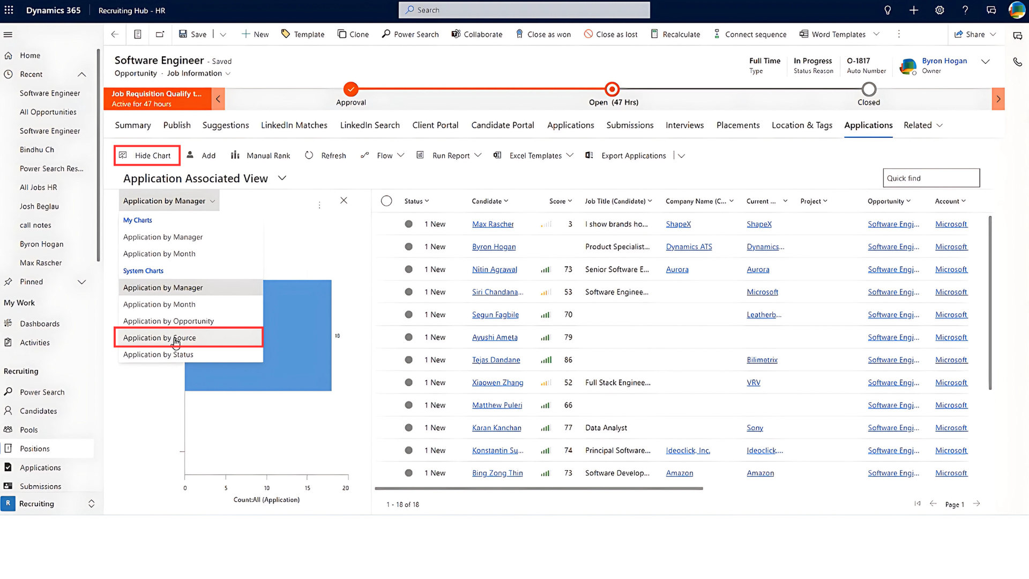Click the Quick find field
This screenshot has height=579, width=1029.
click(x=931, y=178)
